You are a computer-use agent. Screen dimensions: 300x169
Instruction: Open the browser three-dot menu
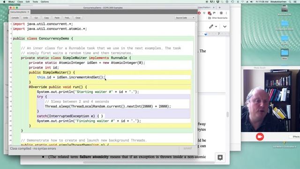coord(226,13)
